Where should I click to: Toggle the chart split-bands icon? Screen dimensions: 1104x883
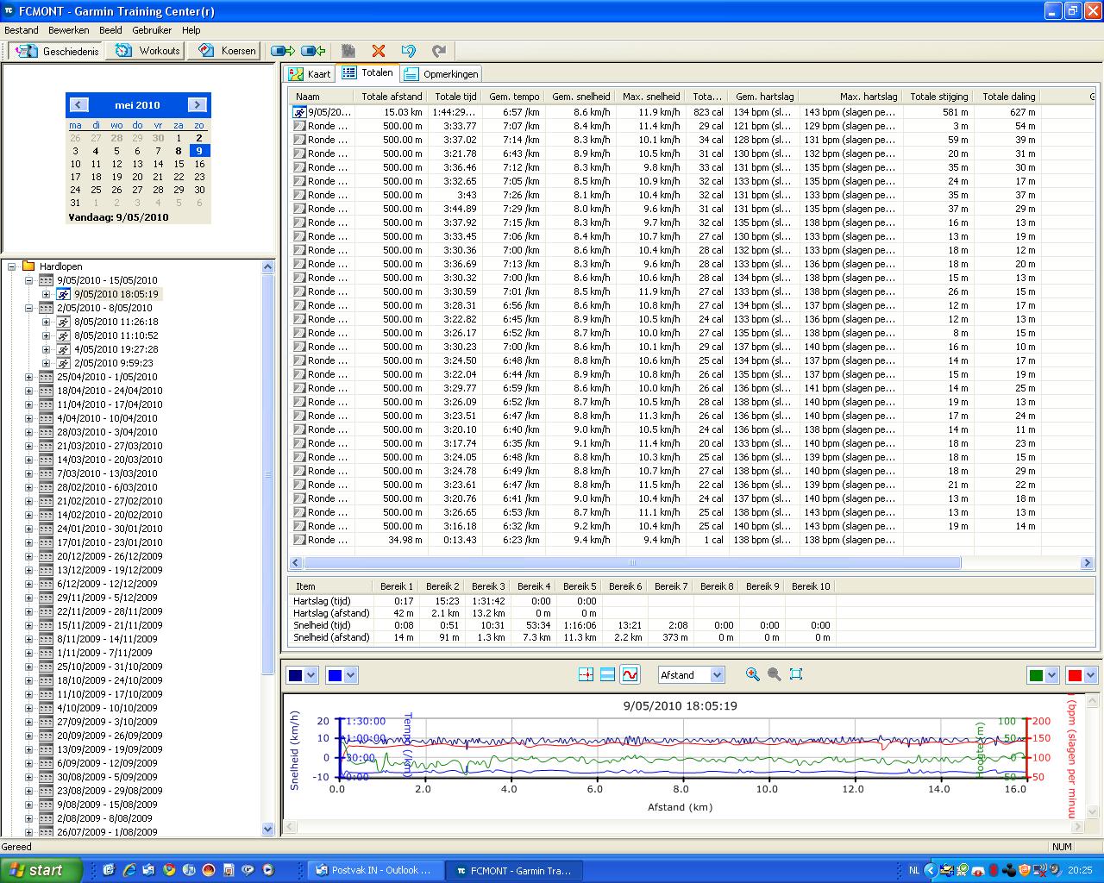click(x=607, y=674)
